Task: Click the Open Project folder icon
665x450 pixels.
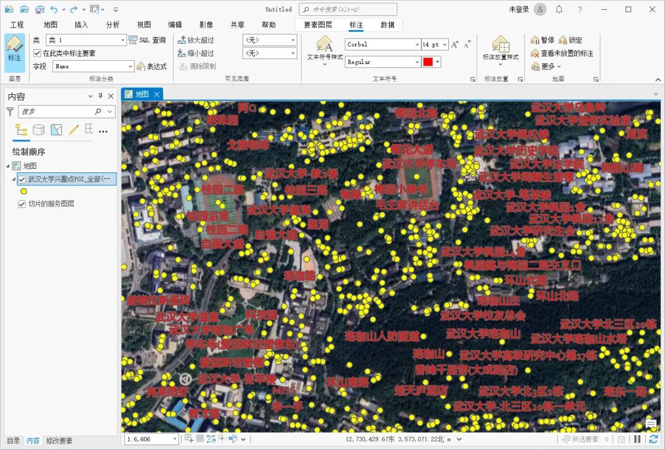Action: click(x=24, y=9)
